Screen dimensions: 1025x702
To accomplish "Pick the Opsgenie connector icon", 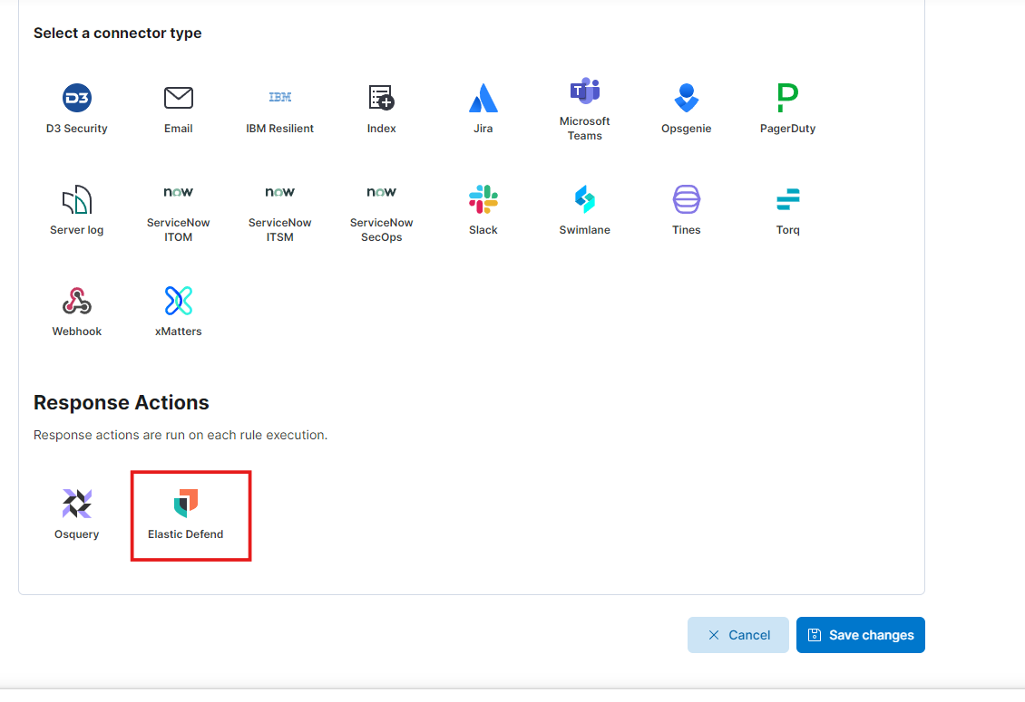I will (687, 98).
